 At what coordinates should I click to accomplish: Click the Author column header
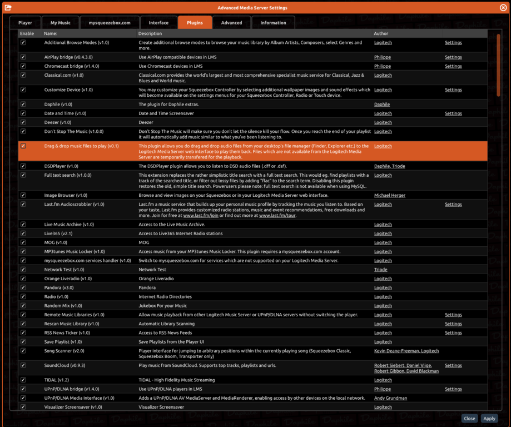pyautogui.click(x=381, y=33)
